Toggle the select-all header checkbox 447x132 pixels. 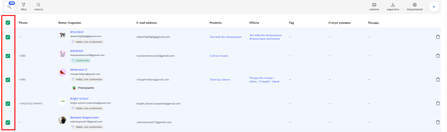pos(8,23)
